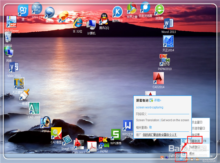
Task: Open the 计算机 (Computer) desktop icon
Action: 91,25
